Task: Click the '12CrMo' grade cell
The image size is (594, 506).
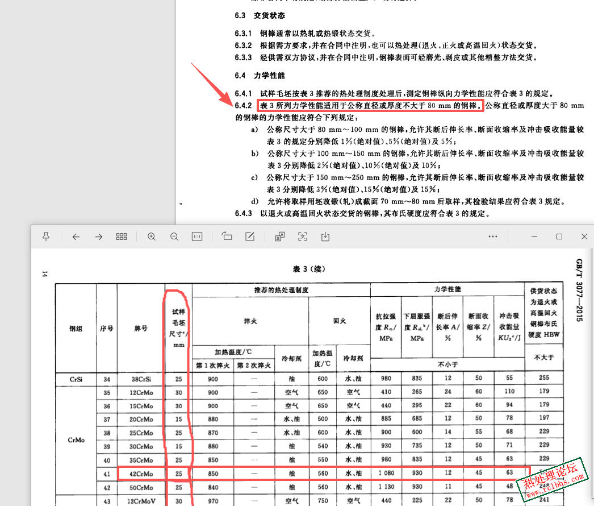Action: 141,393
